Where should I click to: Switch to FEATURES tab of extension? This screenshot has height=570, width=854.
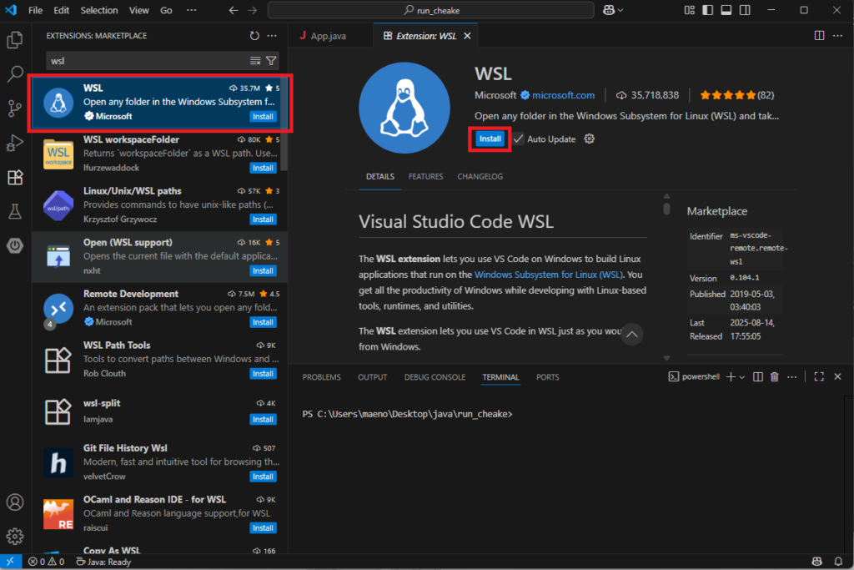click(x=426, y=177)
